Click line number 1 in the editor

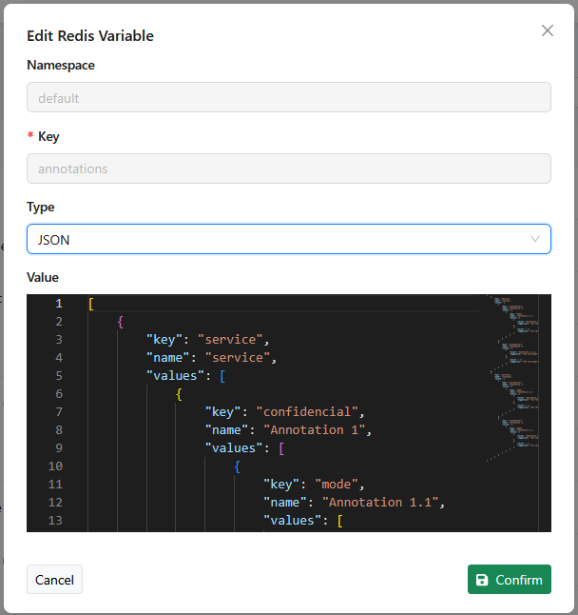pos(59,304)
